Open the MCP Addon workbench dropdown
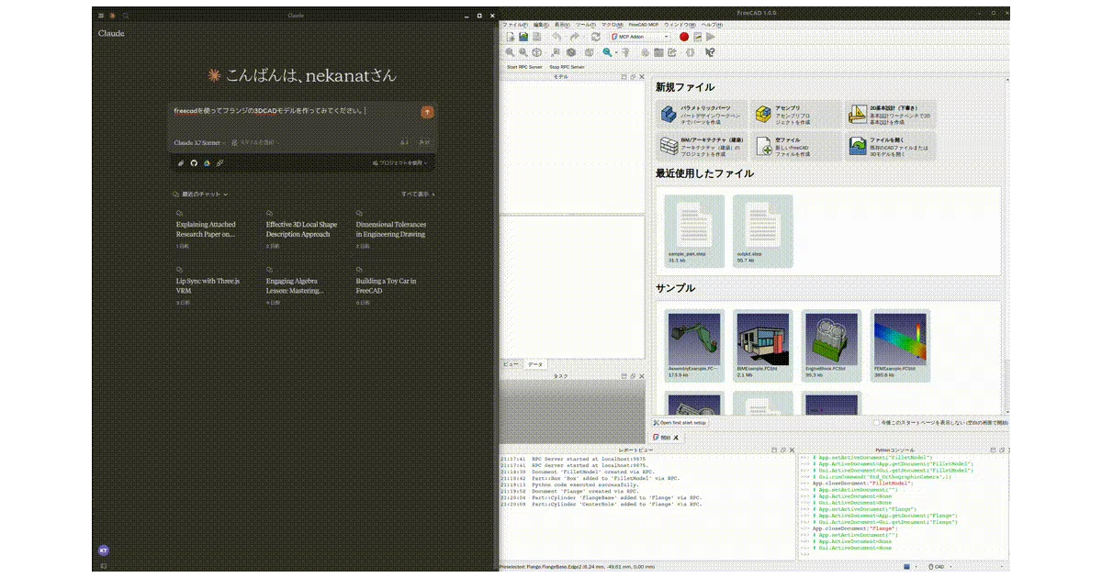Screen dimensions: 1102x578 [640, 37]
